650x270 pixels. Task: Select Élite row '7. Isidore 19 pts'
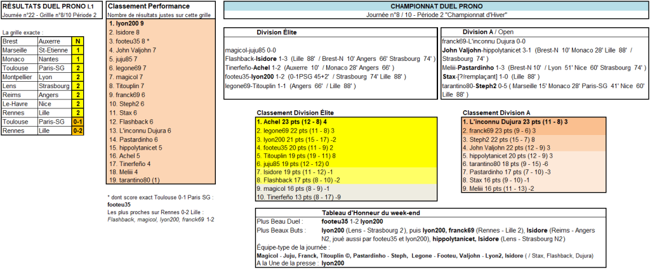tap(346, 172)
